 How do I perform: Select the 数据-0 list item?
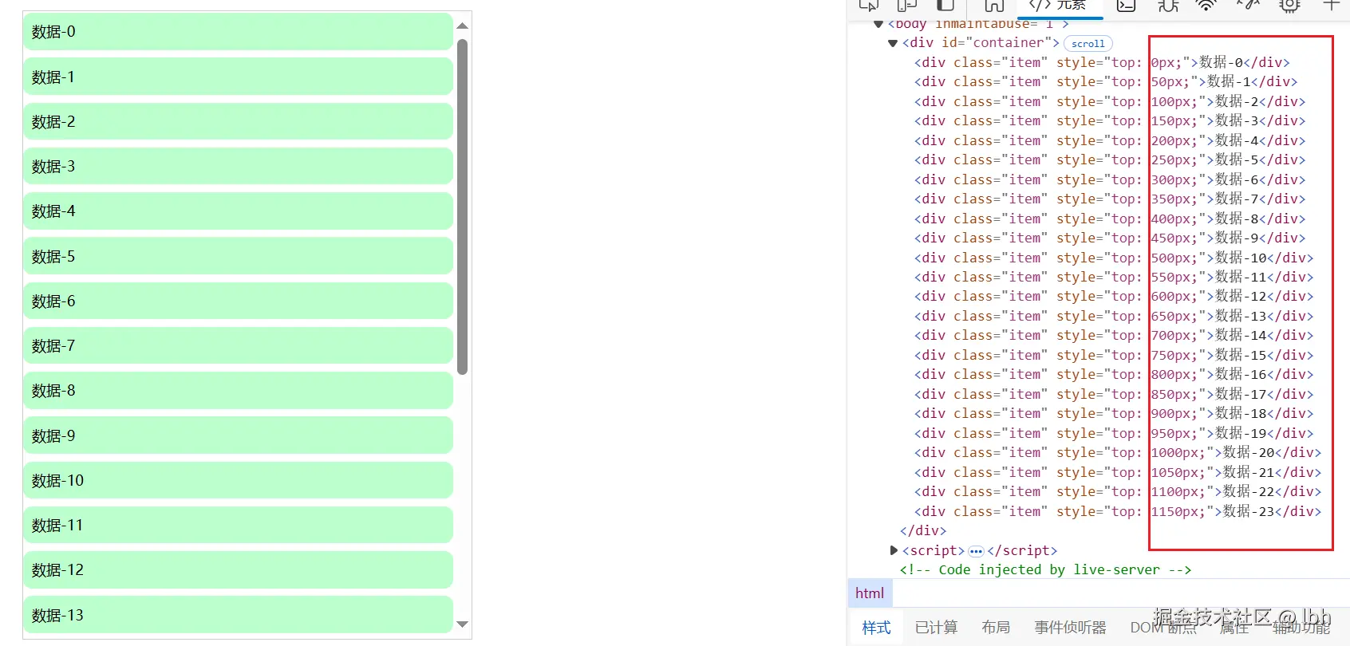238,32
